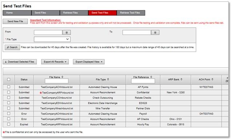This screenshot has height=139, width=232.
Task: Select the Send Test Files tab
Action: pyautogui.click(x=103, y=13)
